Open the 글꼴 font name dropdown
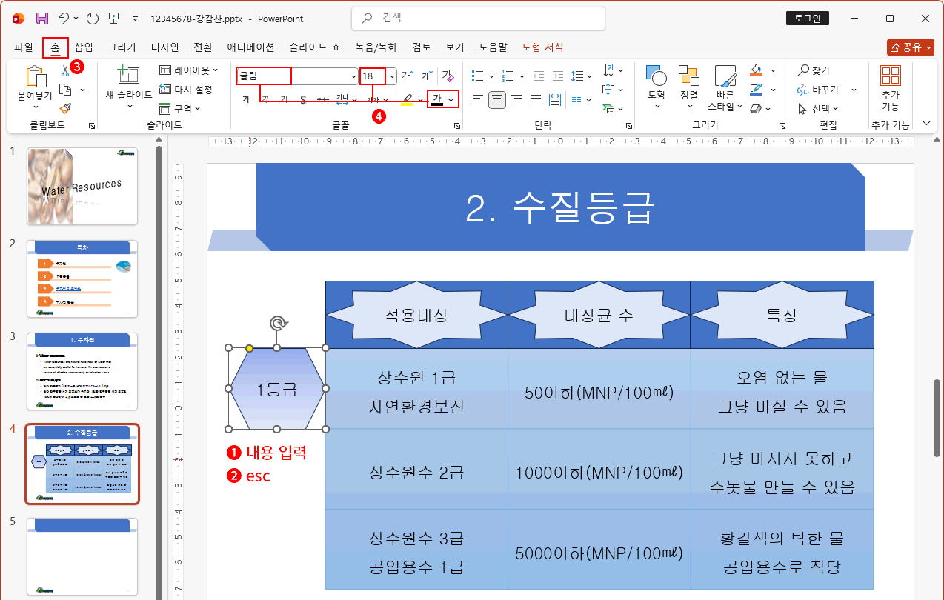944x600 pixels. click(x=353, y=76)
